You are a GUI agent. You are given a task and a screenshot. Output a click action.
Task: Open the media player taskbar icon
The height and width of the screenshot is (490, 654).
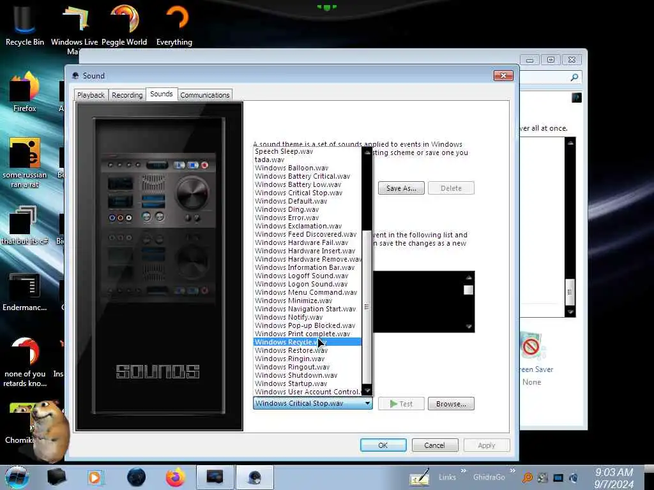click(95, 477)
